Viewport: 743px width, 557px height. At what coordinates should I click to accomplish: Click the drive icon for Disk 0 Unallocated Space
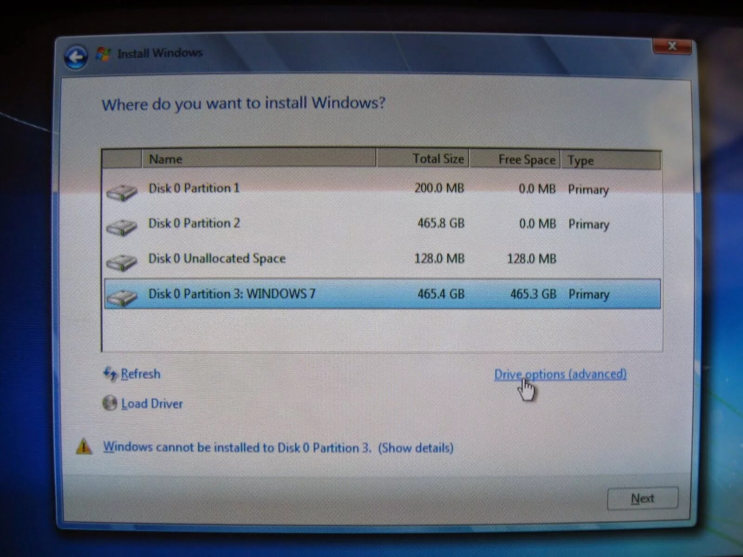click(x=121, y=262)
